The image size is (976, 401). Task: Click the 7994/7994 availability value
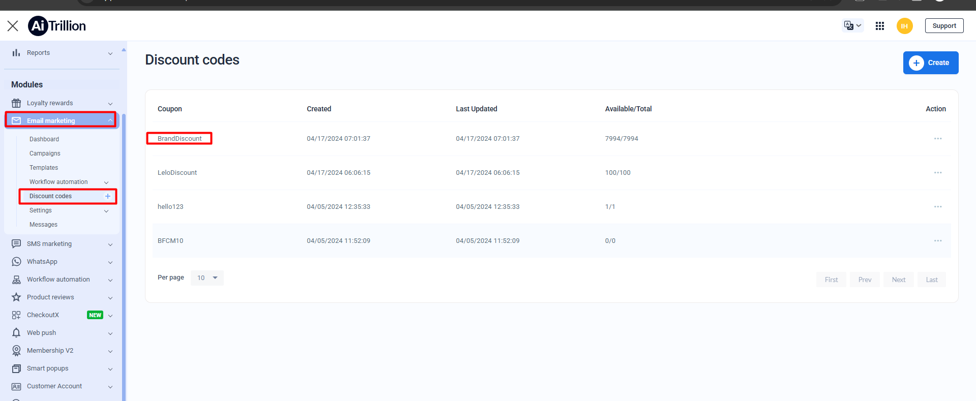(622, 139)
